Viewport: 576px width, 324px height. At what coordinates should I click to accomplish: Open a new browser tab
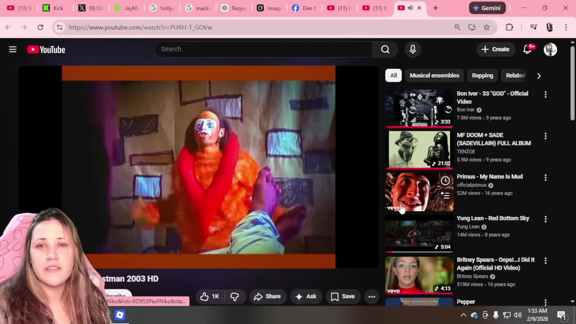(x=435, y=8)
